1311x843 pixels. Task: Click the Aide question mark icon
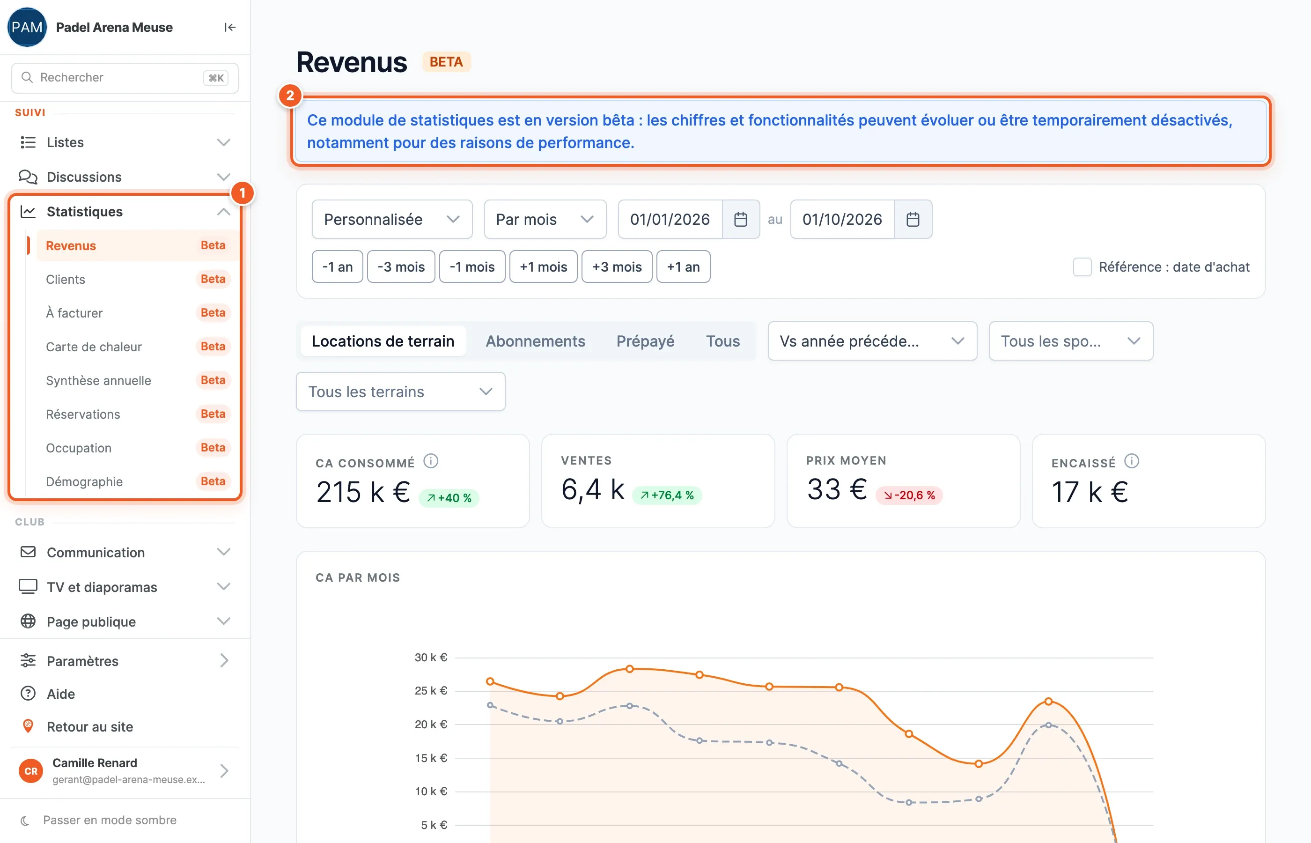click(28, 694)
